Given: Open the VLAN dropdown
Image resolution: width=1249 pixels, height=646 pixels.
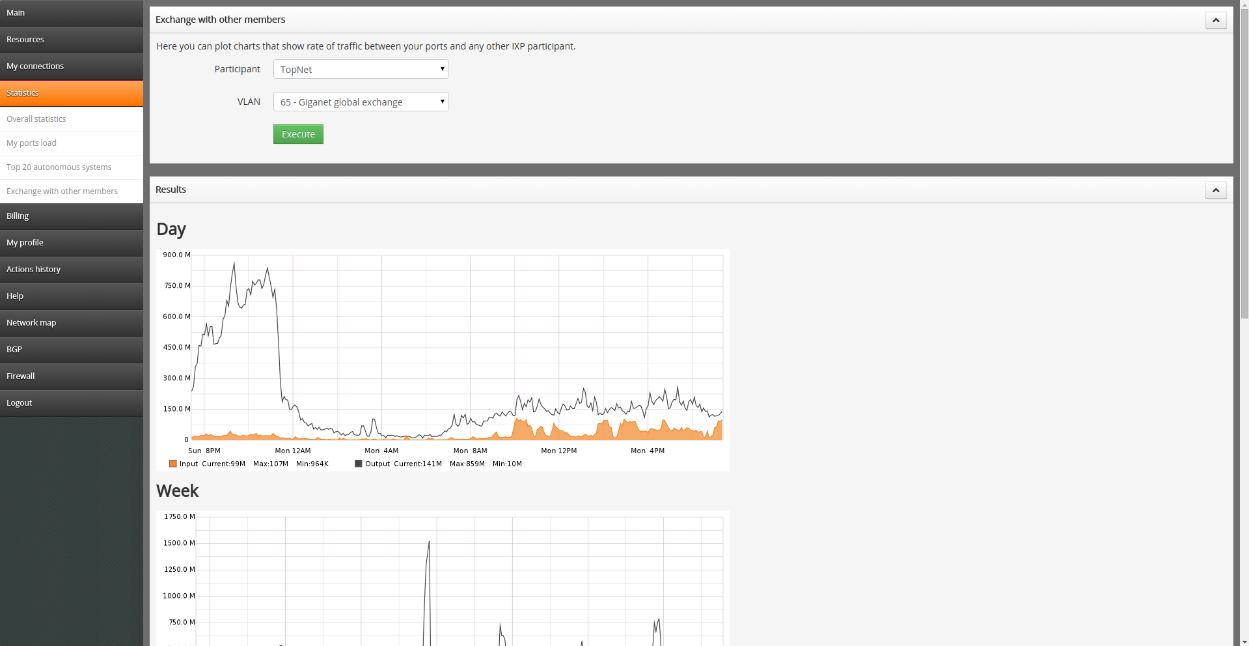Looking at the screenshot, I should click(x=361, y=102).
